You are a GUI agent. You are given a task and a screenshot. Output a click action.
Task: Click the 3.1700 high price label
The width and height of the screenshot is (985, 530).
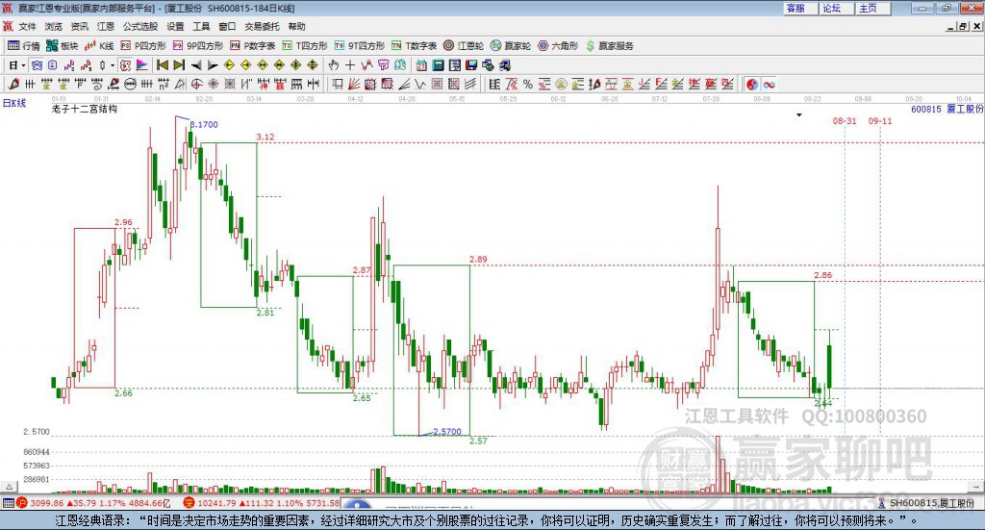204,124
